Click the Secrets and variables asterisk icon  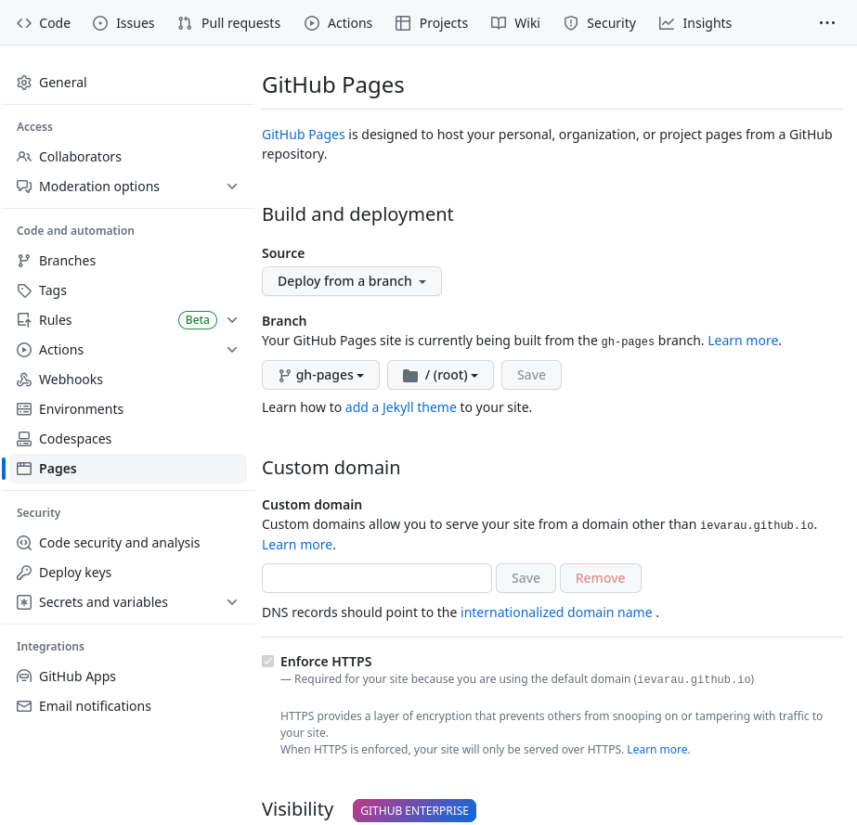[x=24, y=602]
